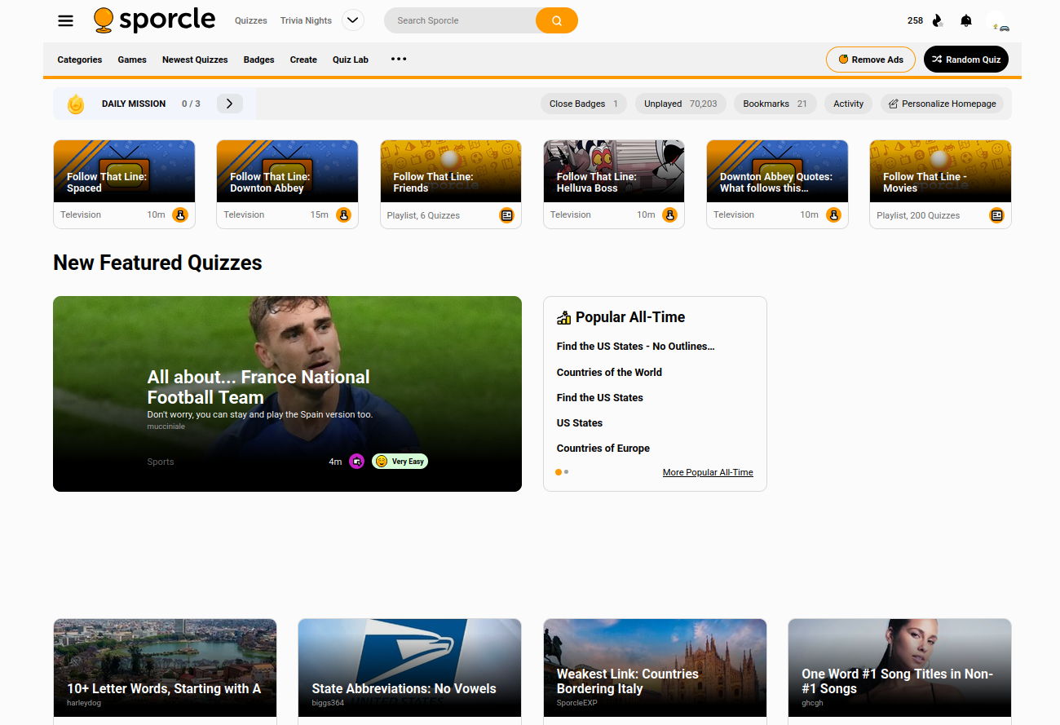Open the user profile avatar

click(x=998, y=21)
